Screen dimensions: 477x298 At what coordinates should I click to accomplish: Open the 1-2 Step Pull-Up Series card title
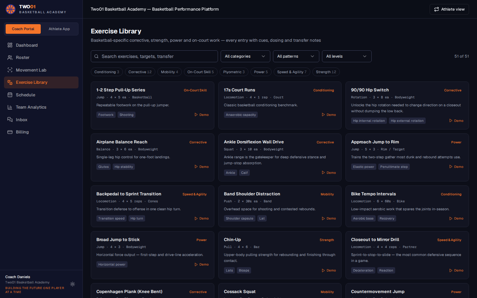click(121, 90)
